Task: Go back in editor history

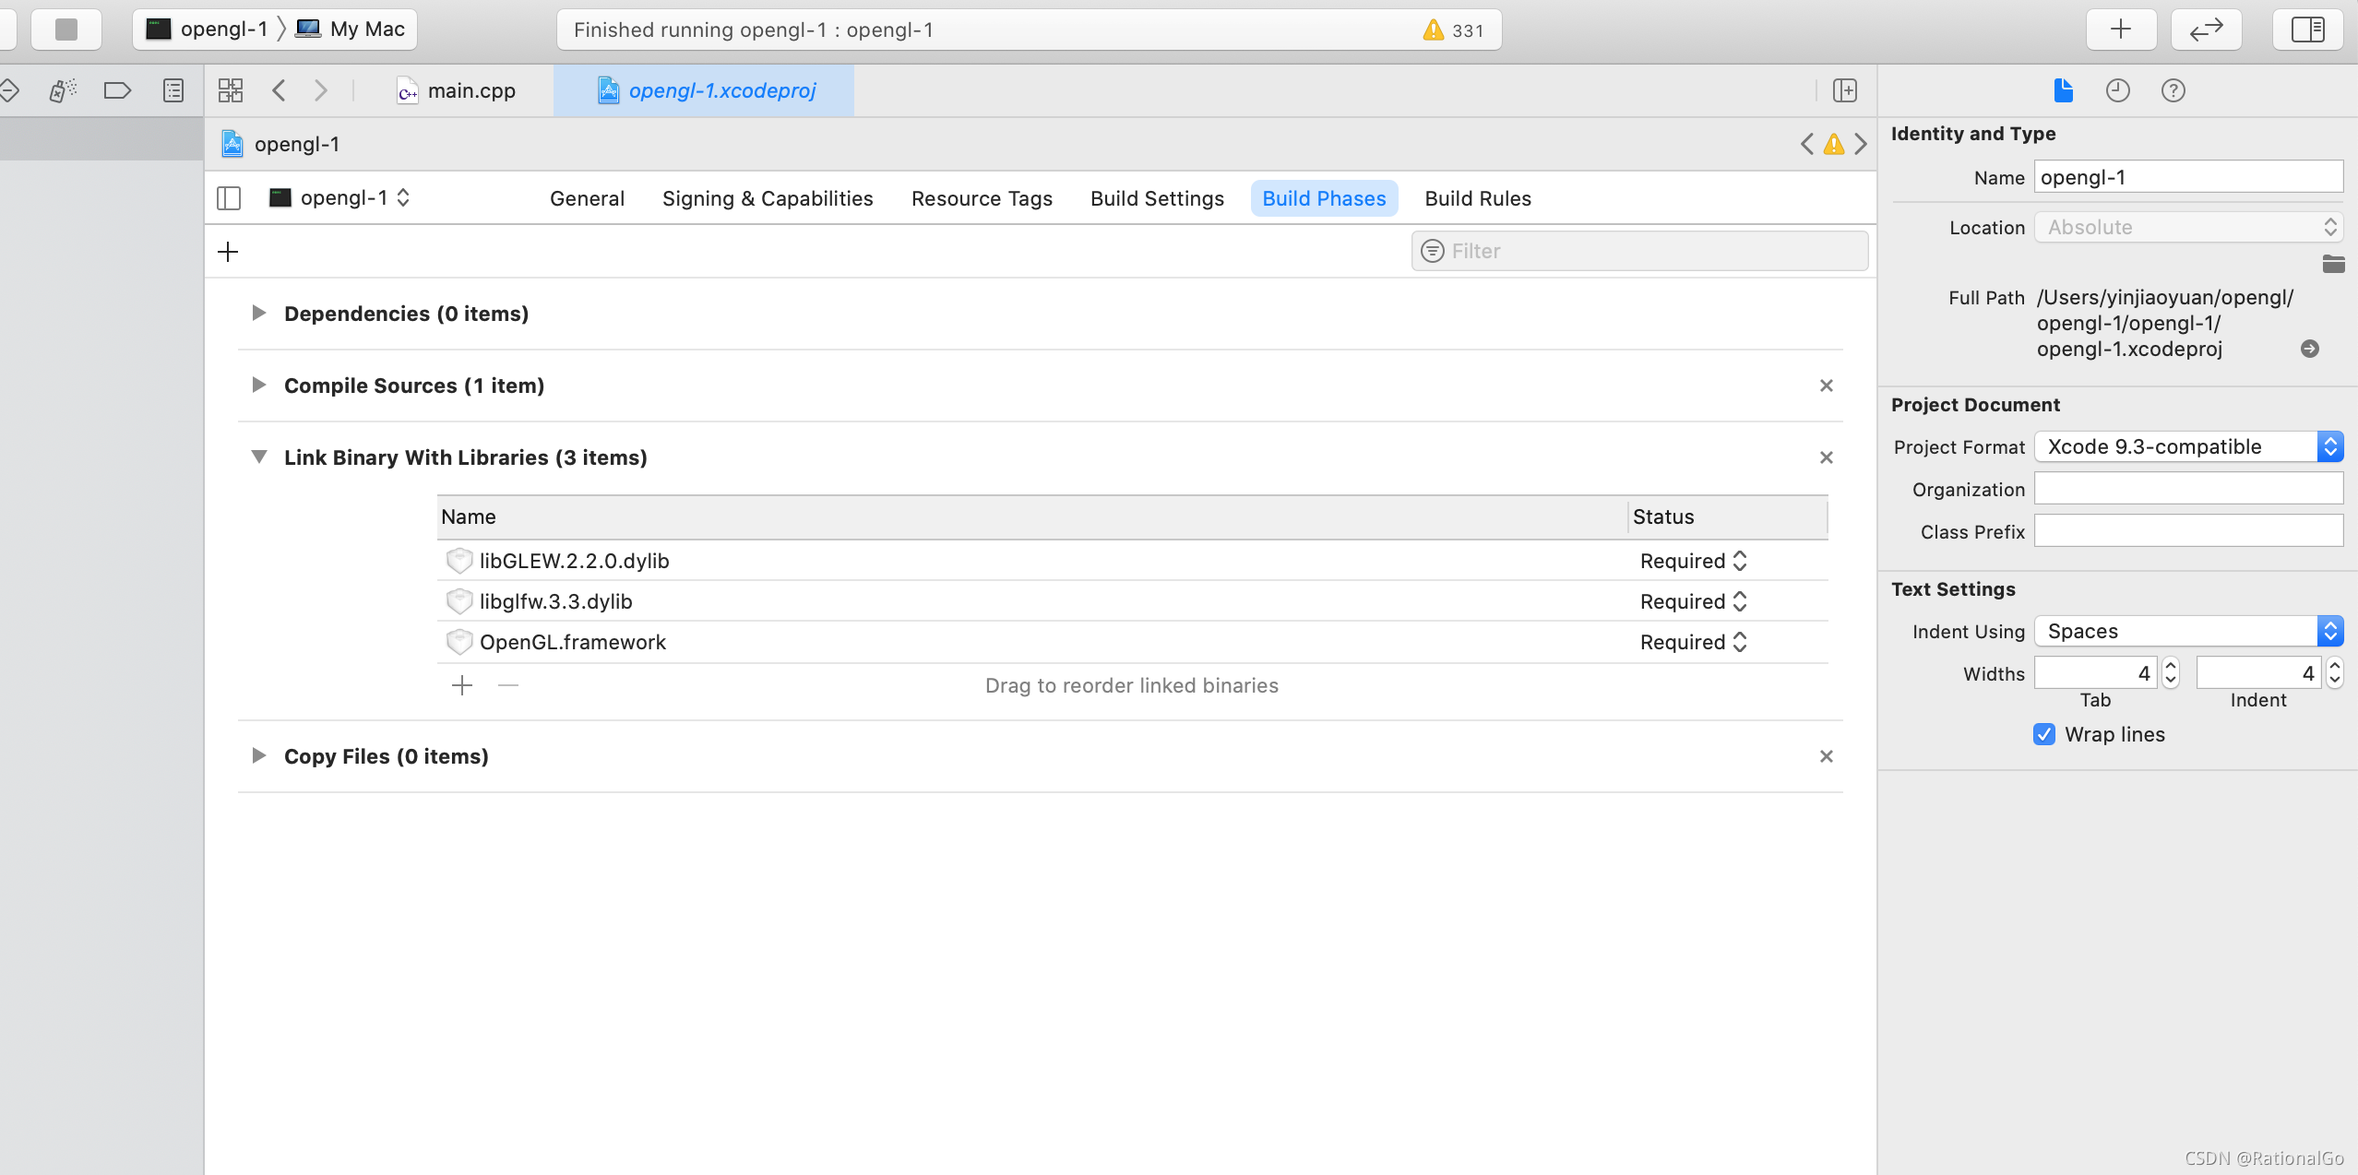Action: [x=279, y=90]
